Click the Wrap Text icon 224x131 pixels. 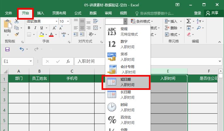96,21
